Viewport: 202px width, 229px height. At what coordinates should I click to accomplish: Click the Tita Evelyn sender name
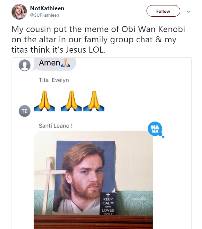tap(54, 80)
